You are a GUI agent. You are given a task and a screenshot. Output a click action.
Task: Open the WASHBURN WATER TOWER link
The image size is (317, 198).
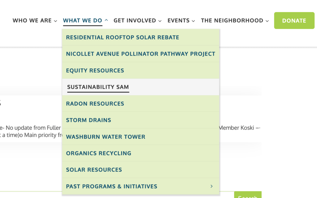(x=106, y=137)
